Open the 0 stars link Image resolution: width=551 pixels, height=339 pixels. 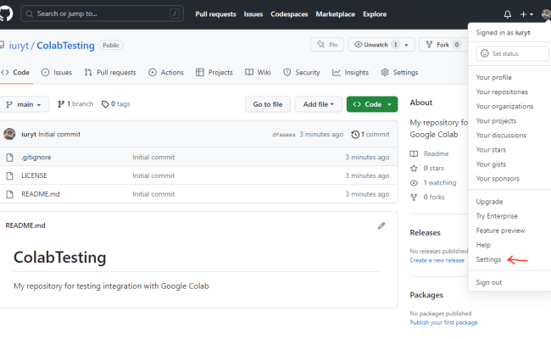pos(427,169)
